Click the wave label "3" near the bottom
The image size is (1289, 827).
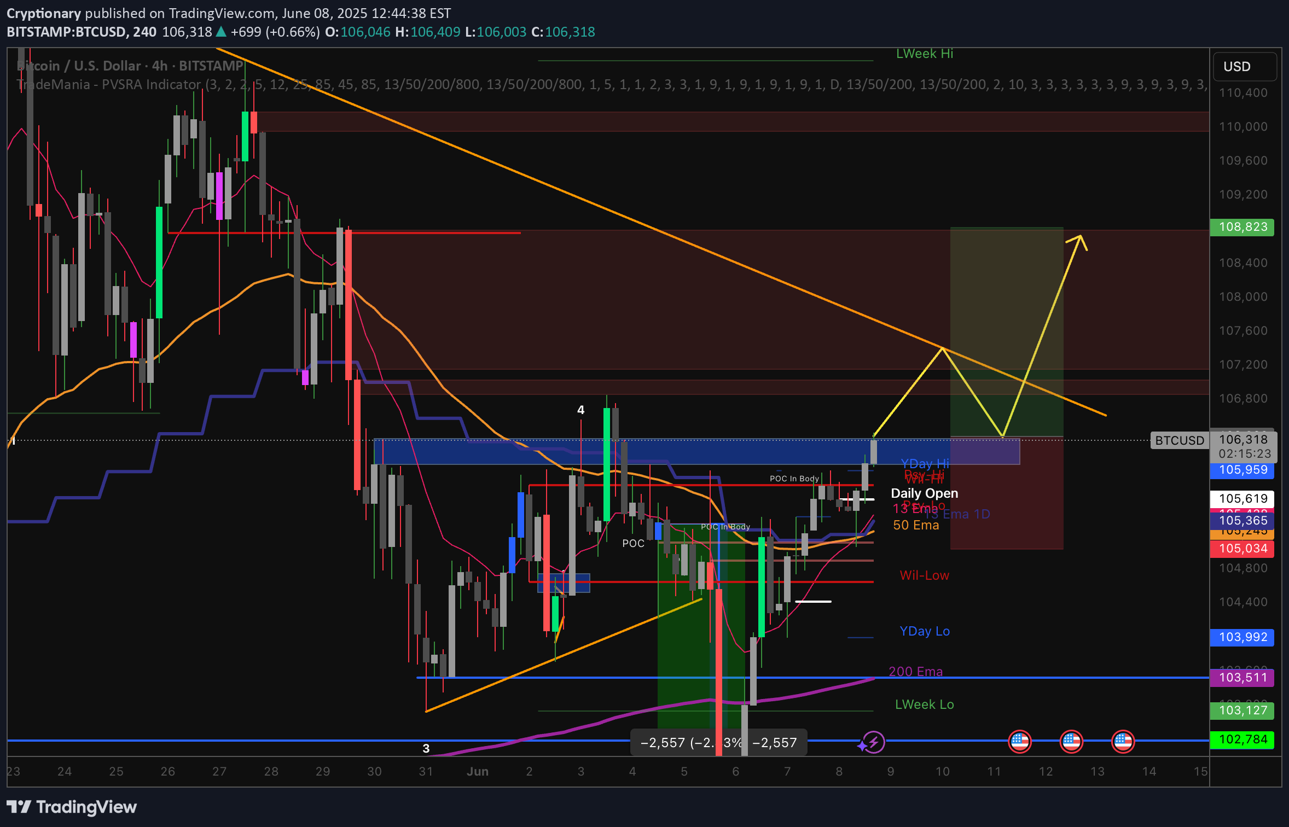tap(426, 748)
